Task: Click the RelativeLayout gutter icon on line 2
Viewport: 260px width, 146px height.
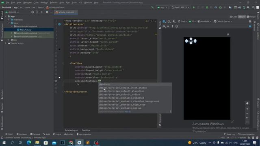Action: click(x=59, y=24)
